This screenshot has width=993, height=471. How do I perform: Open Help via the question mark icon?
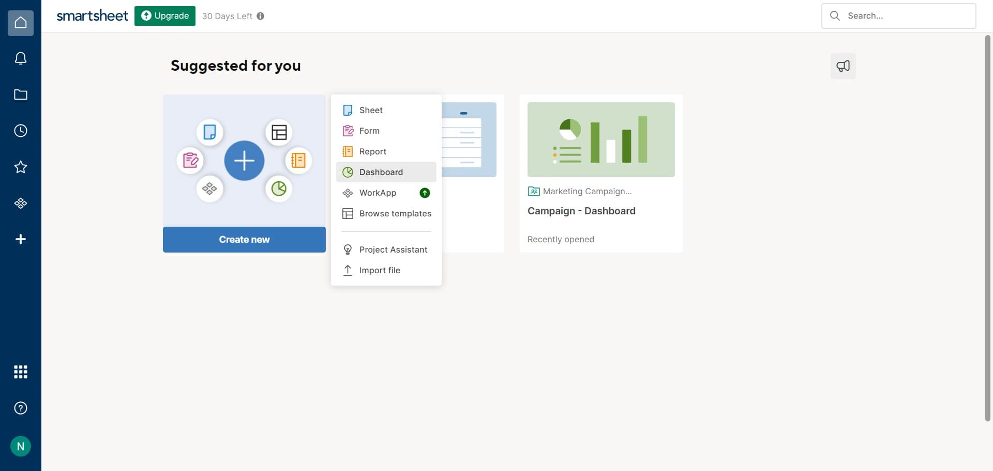[20, 407]
